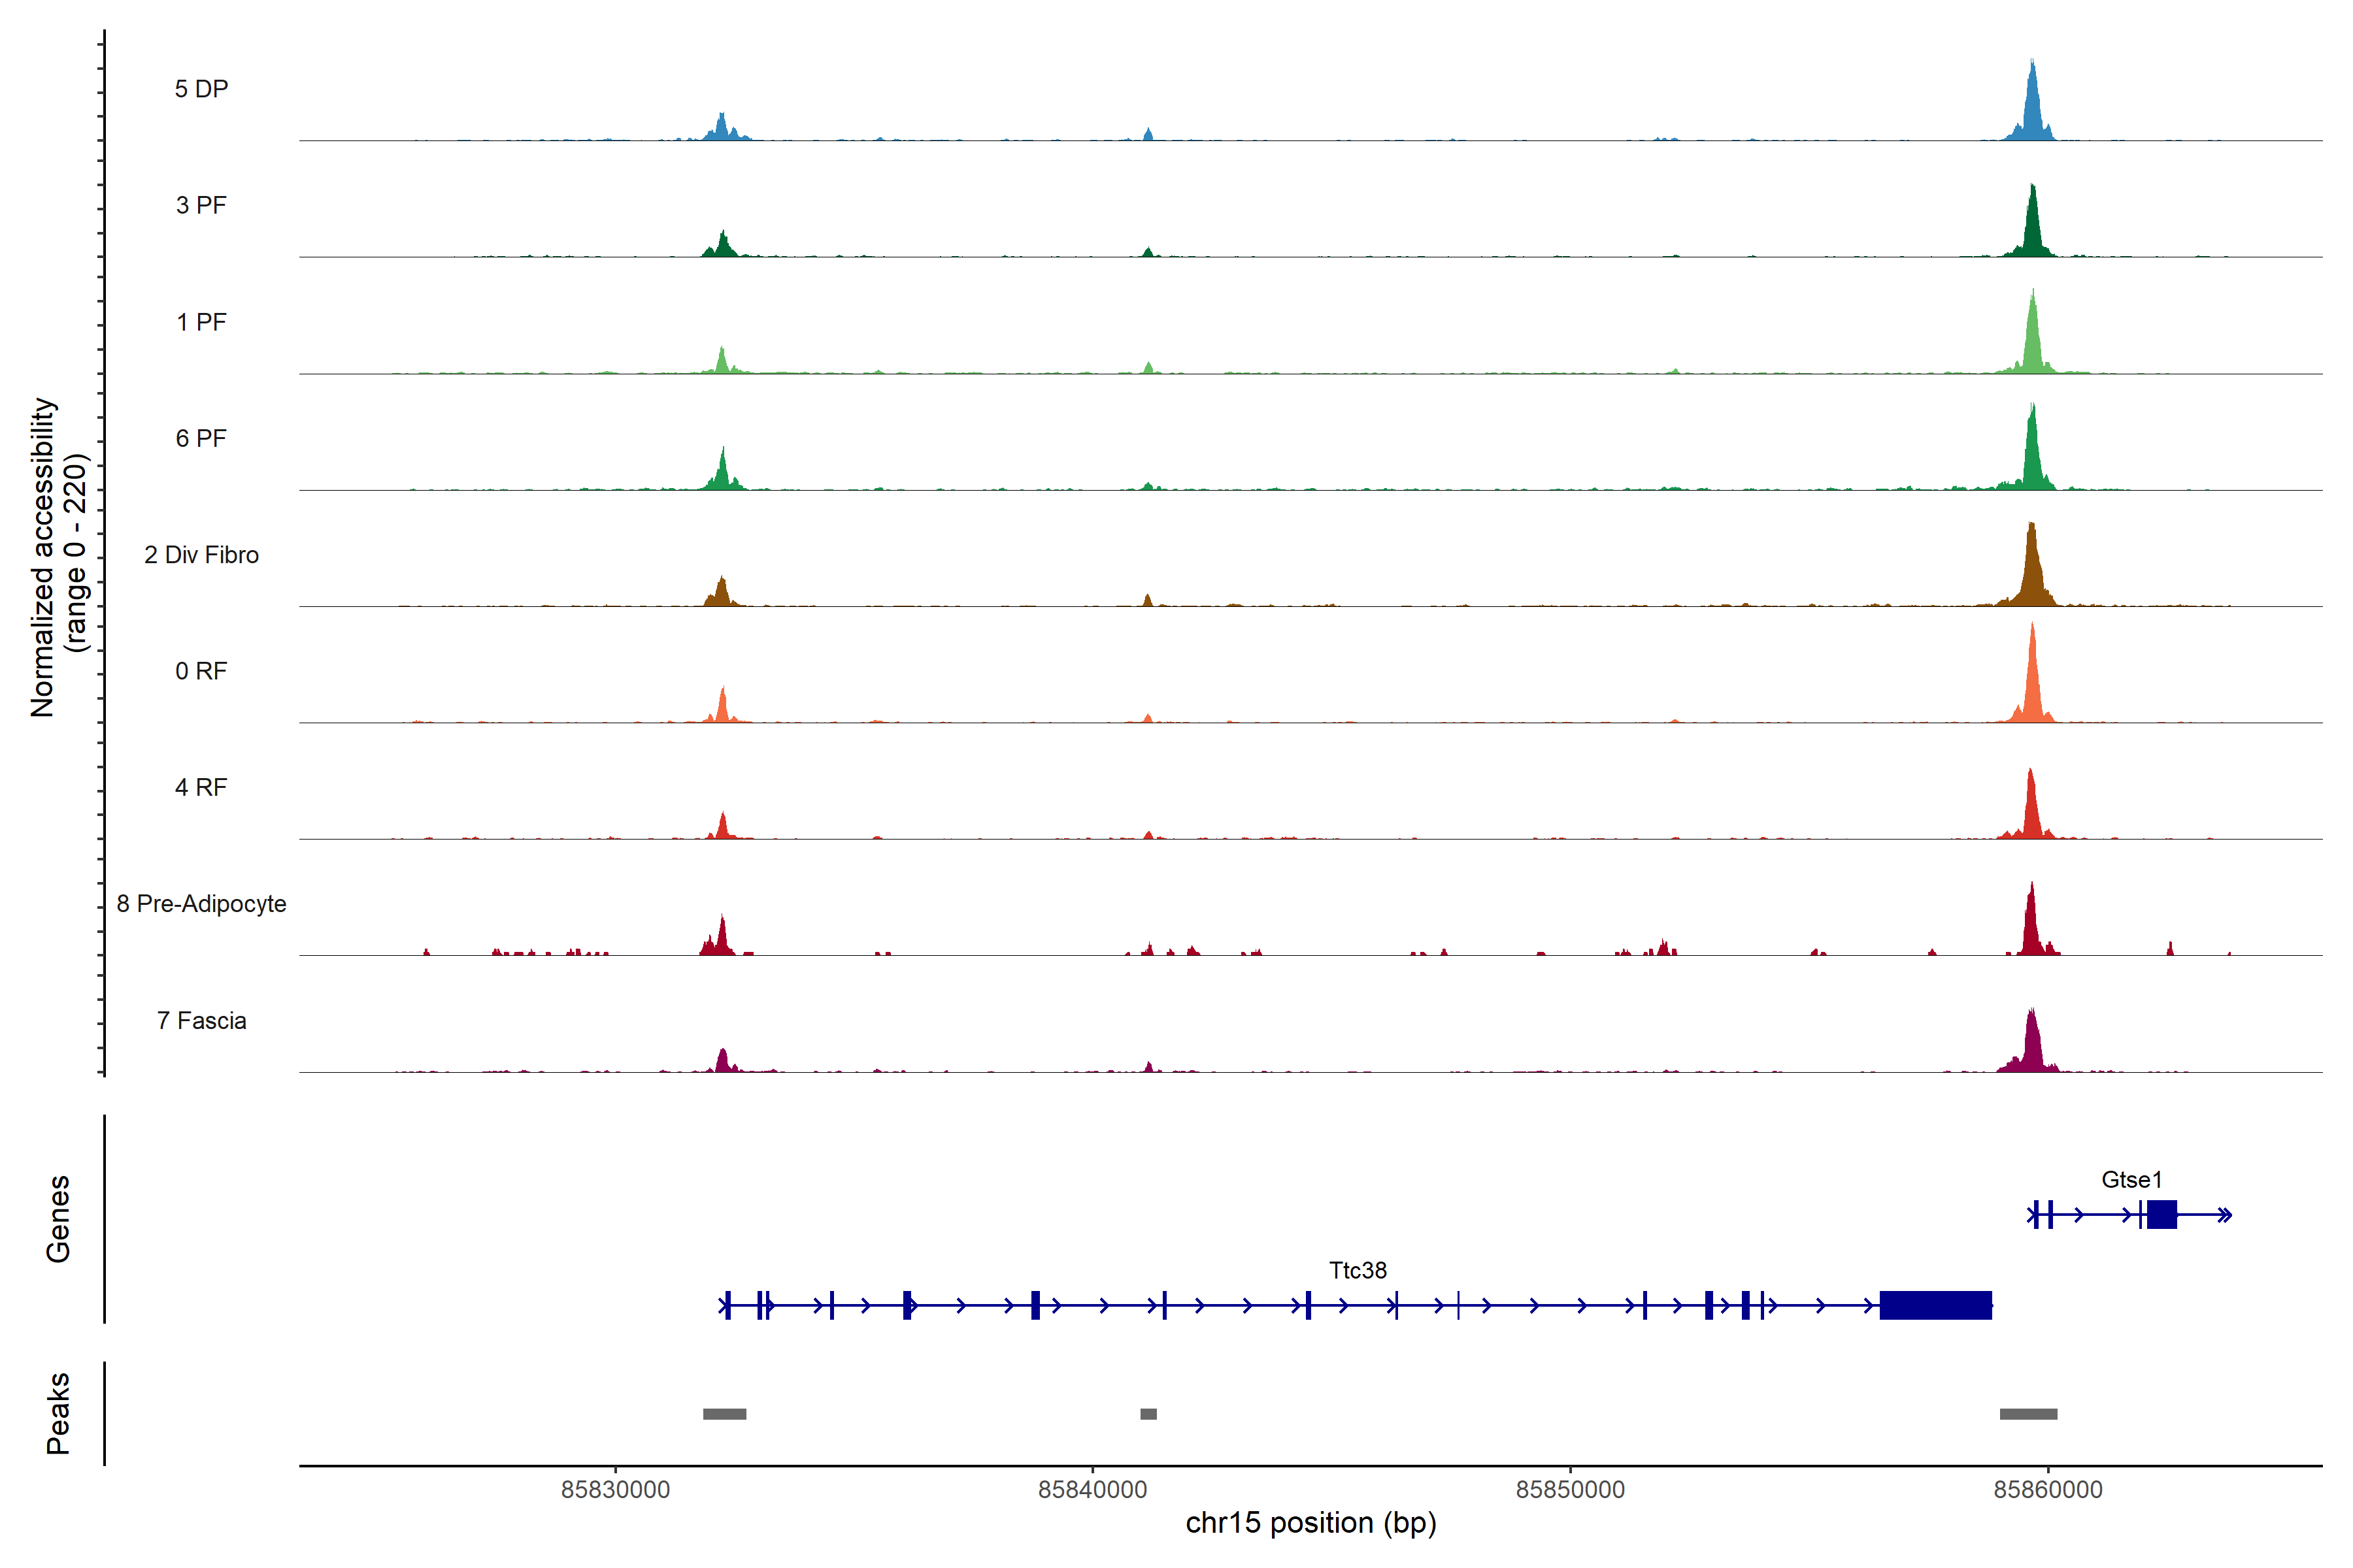Click the 85860000 axis tick label
Viewport: 2353px width, 1568px height.
coord(2048,1490)
